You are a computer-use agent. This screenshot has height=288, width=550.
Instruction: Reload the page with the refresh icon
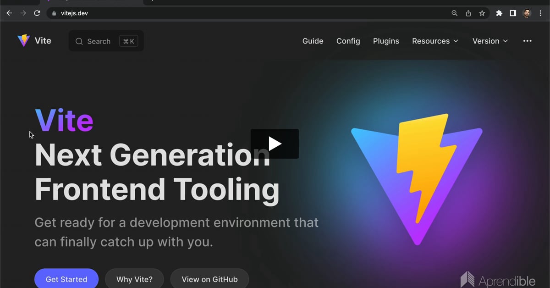tap(37, 13)
